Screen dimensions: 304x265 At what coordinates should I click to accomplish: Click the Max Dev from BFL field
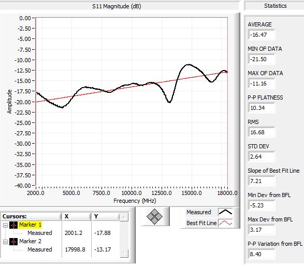[262, 230]
